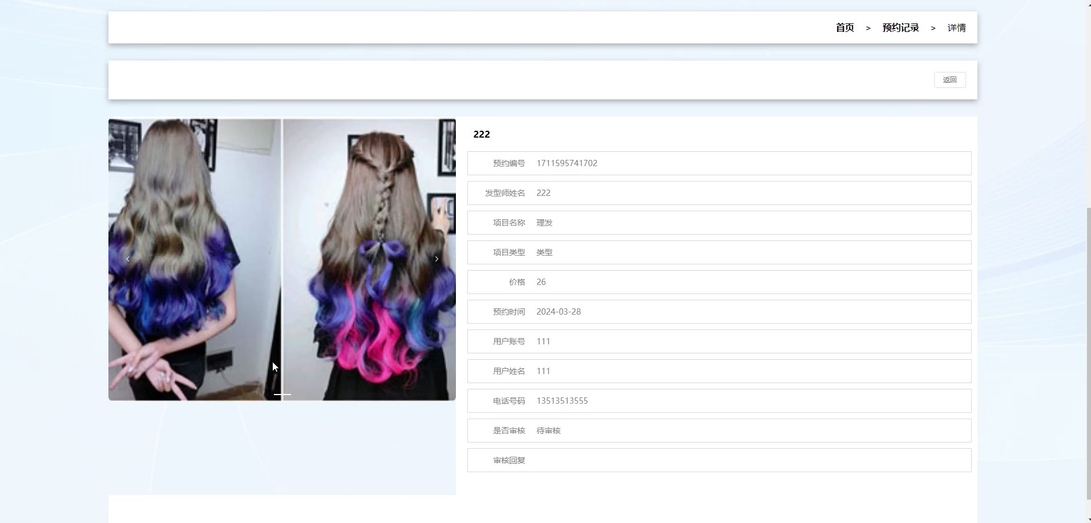Click the value 理发
This screenshot has height=523, width=1091.
coord(544,223)
